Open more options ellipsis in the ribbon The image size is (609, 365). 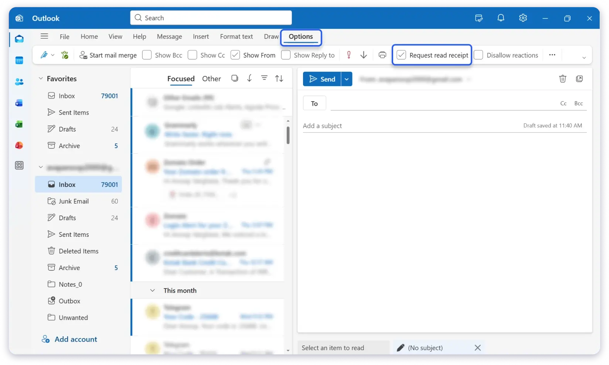coord(552,55)
